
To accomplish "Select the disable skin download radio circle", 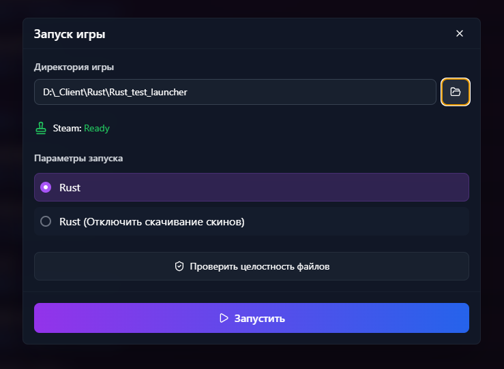I will [x=46, y=221].
